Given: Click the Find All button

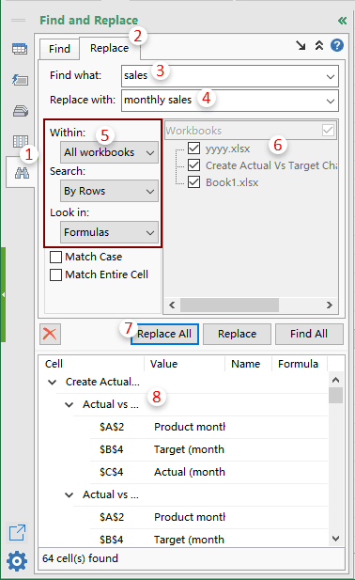Looking at the screenshot, I should point(309,334).
